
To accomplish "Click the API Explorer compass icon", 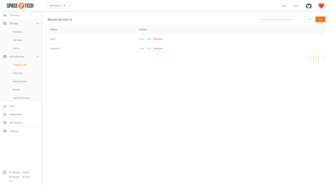I will coord(5,123).
